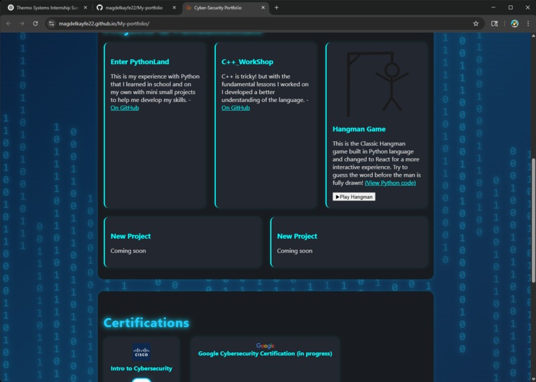Click the hangman stick figure image

pyautogui.click(x=377, y=85)
